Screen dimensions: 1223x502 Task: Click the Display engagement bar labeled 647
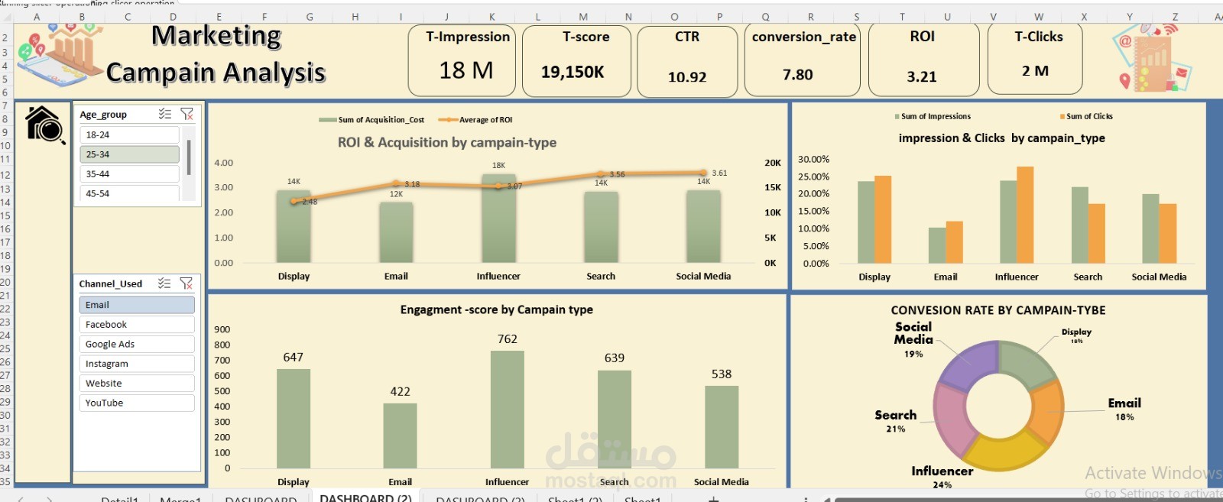(294, 419)
